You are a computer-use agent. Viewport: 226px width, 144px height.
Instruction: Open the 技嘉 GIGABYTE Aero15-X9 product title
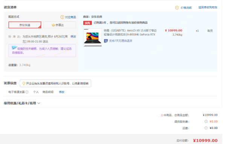pyautogui.click(x=130, y=32)
